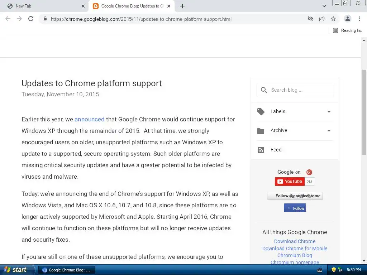367x275 pixels.
Task: Expand the Labels dropdown arrow
Action: [x=329, y=112]
